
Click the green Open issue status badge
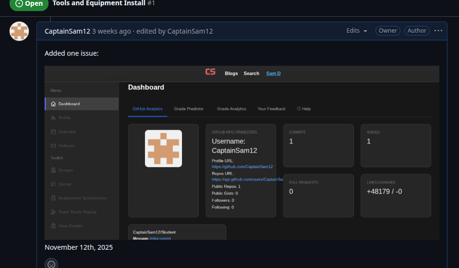29,4
